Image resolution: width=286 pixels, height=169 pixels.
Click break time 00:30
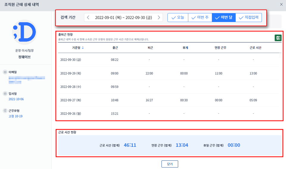[184, 100]
